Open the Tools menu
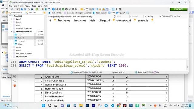 point(34,6)
